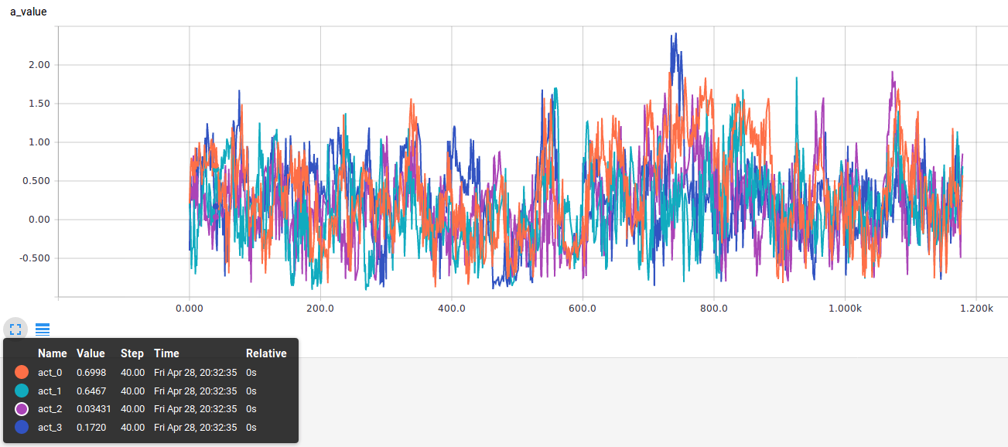The width and height of the screenshot is (1008, 447).
Task: Click the act_0 value 0.6998
Action: [91, 372]
